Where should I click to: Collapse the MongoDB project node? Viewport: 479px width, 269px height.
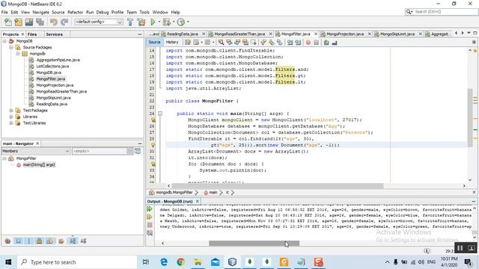coord(4,41)
